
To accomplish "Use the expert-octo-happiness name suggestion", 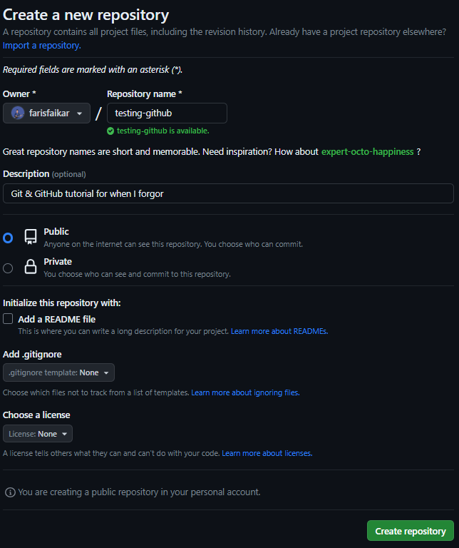I will (x=367, y=152).
